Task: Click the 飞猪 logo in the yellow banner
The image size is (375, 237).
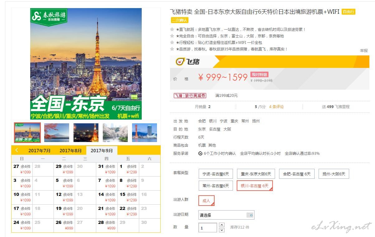Action: pos(187,62)
